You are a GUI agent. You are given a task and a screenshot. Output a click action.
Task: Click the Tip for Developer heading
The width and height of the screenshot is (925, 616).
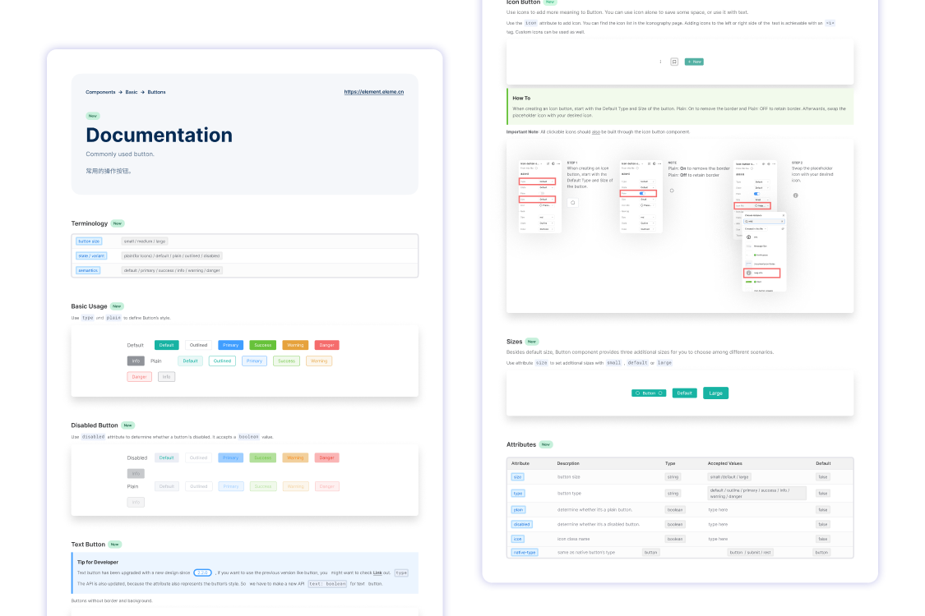coord(98,563)
